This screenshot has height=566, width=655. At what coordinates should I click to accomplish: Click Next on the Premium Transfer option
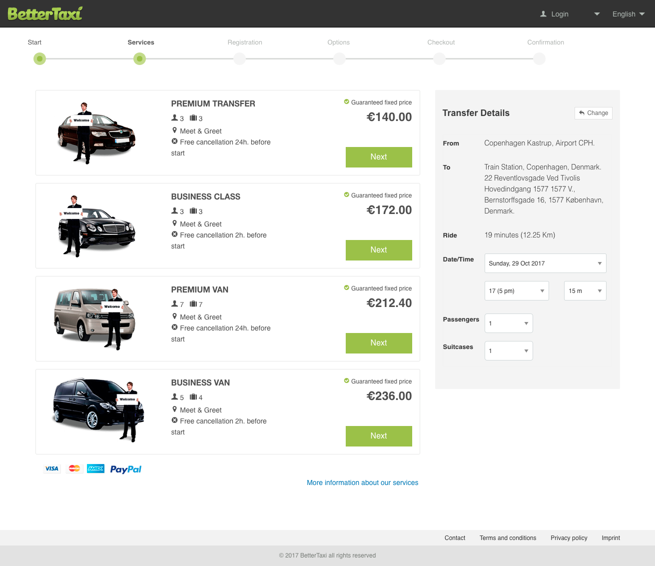point(378,157)
